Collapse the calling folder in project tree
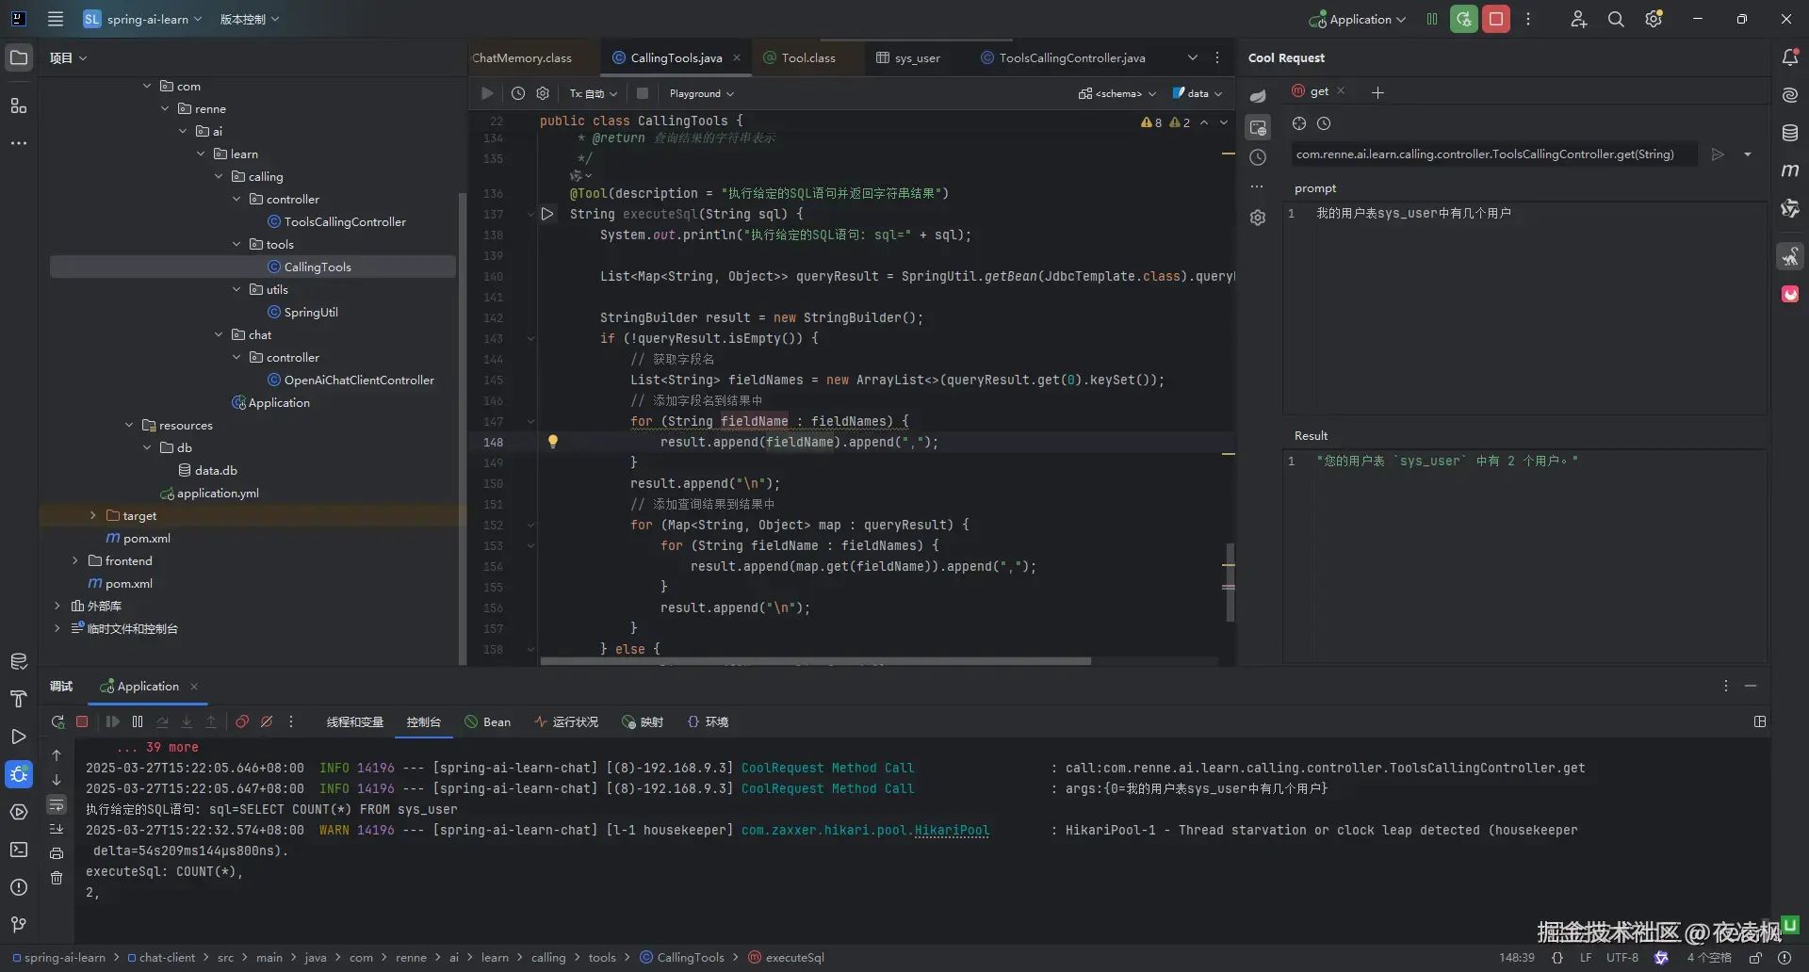This screenshot has height=972, width=1809. (219, 176)
